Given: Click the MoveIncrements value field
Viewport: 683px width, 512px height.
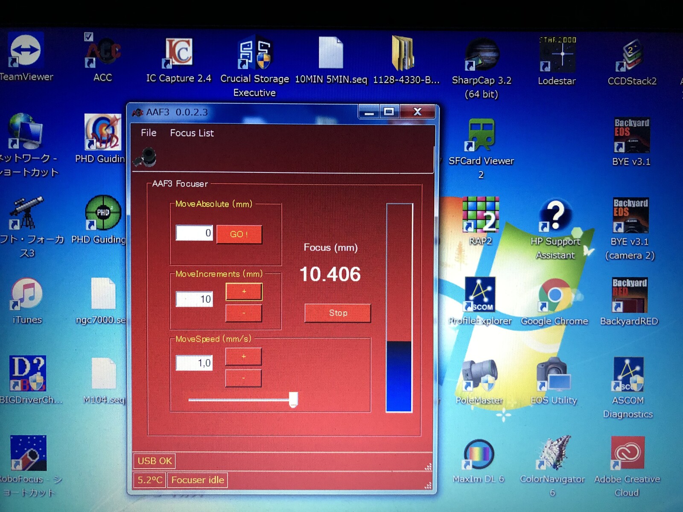Looking at the screenshot, I should pos(194,299).
